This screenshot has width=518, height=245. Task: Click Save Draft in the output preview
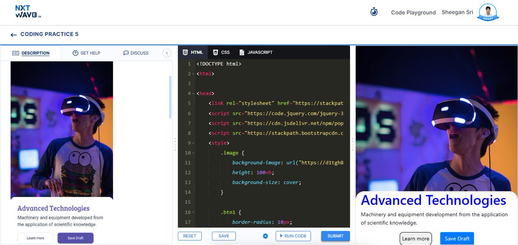click(x=457, y=239)
